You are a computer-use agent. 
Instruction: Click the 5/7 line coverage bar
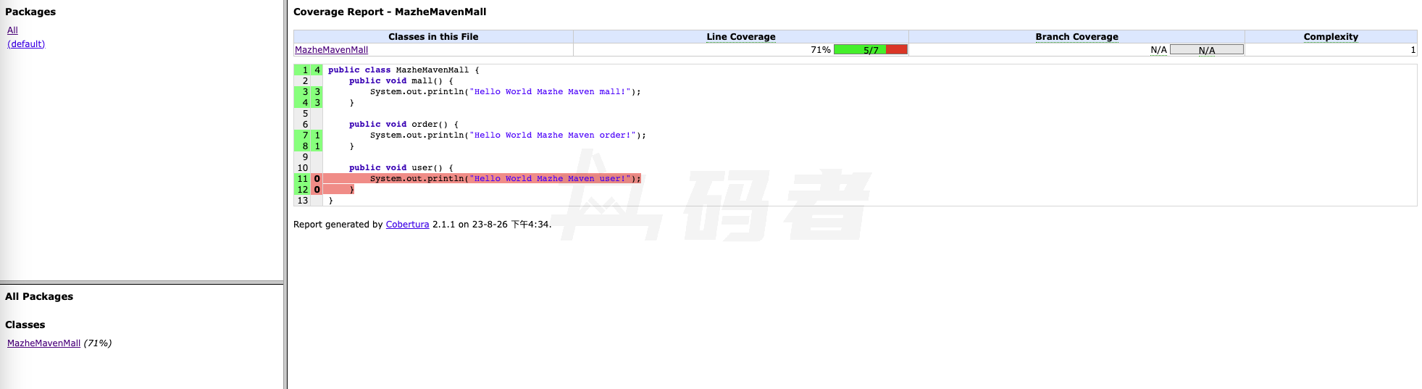(x=870, y=50)
